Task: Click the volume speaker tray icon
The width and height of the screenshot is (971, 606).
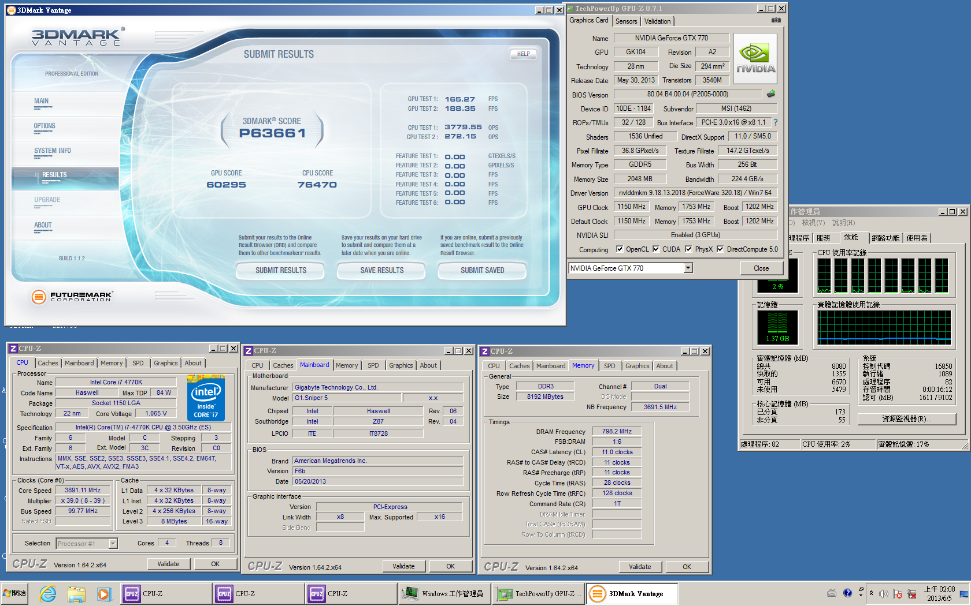Action: (884, 593)
